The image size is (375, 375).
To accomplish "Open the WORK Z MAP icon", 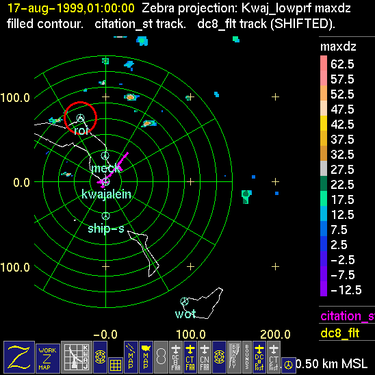I will 48,359.
